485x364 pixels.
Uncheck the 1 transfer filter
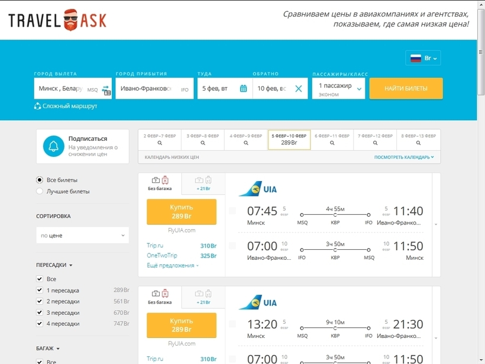click(40, 290)
